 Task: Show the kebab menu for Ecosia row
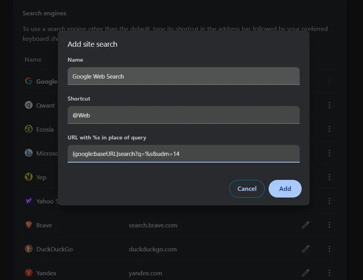(x=329, y=129)
